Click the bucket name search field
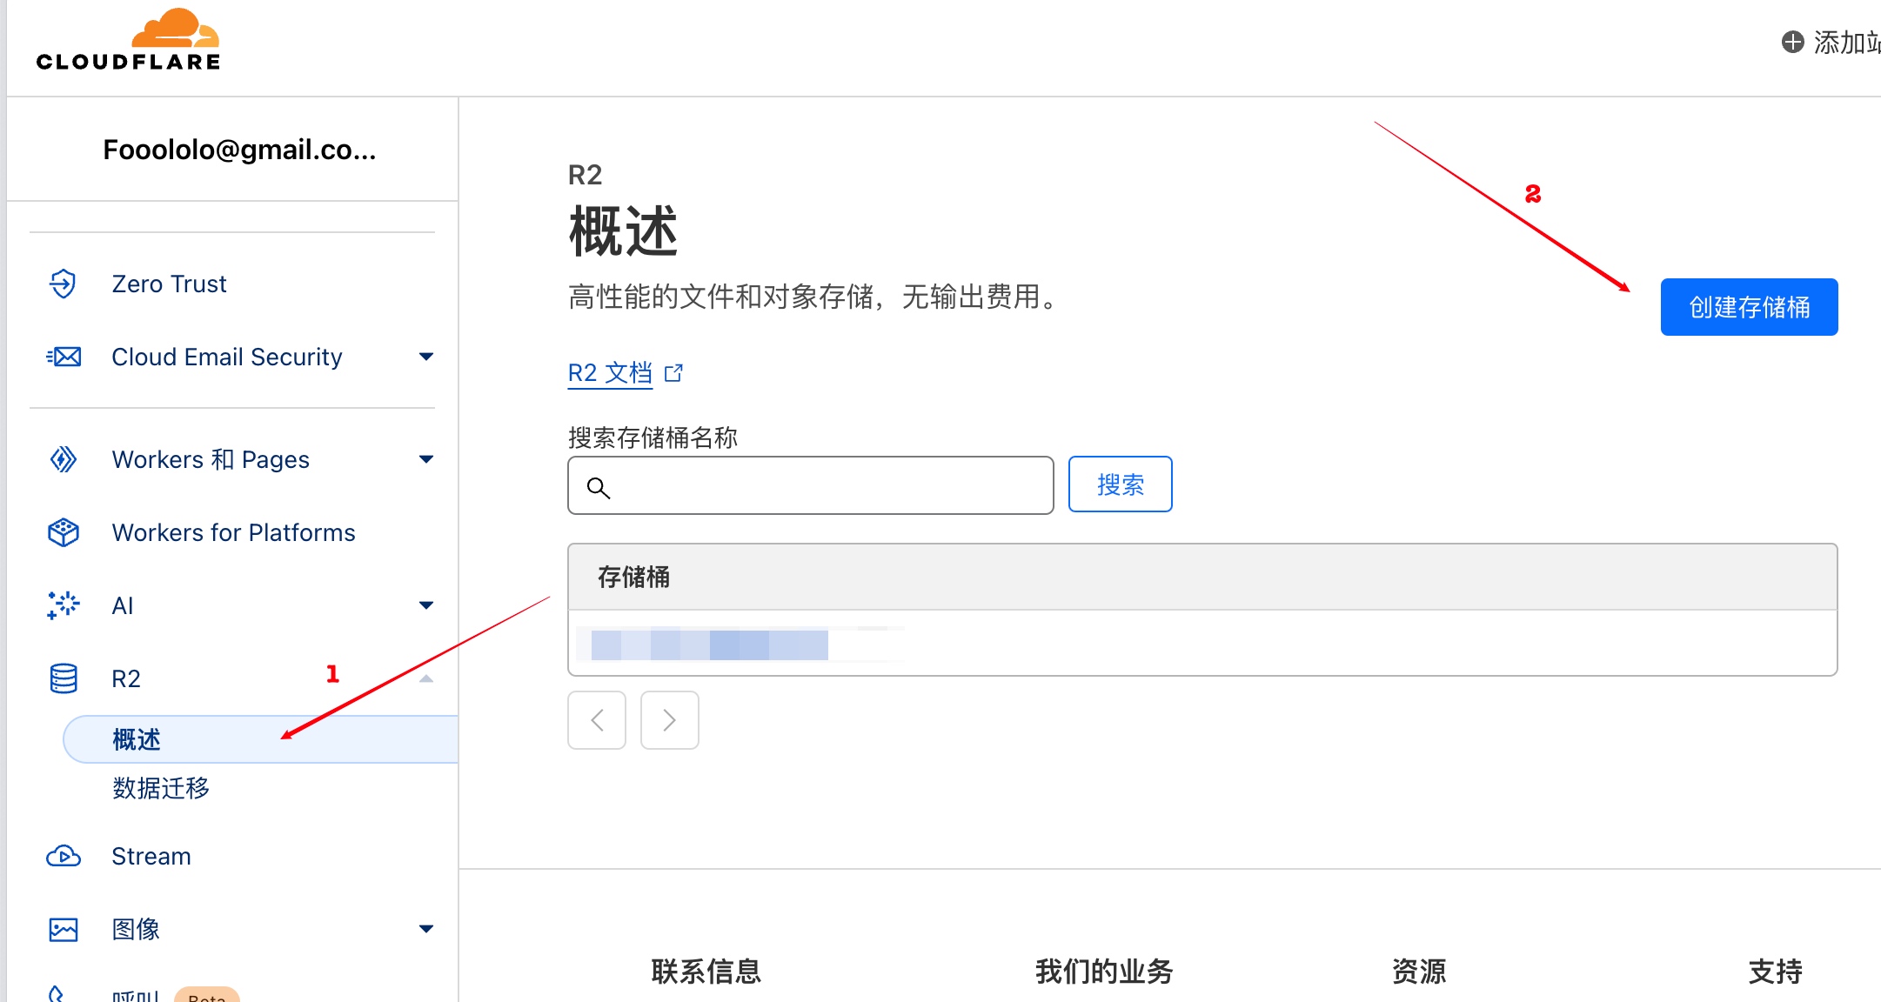 coord(809,484)
